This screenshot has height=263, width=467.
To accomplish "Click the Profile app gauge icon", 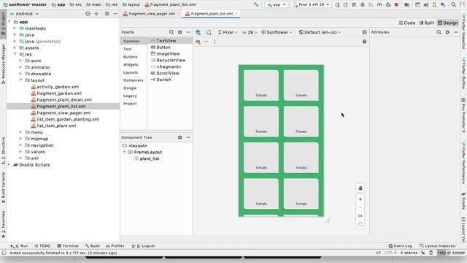I will coord(379,5).
